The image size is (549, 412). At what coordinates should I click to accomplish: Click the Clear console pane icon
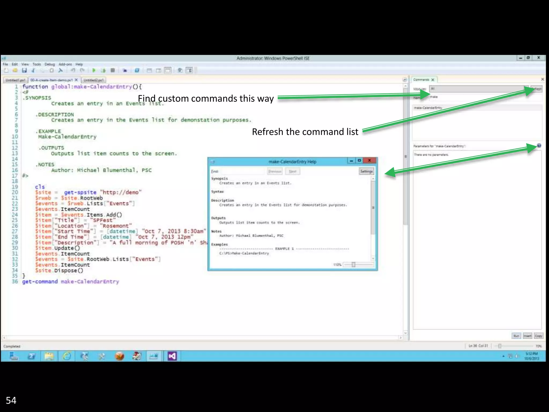[61, 71]
